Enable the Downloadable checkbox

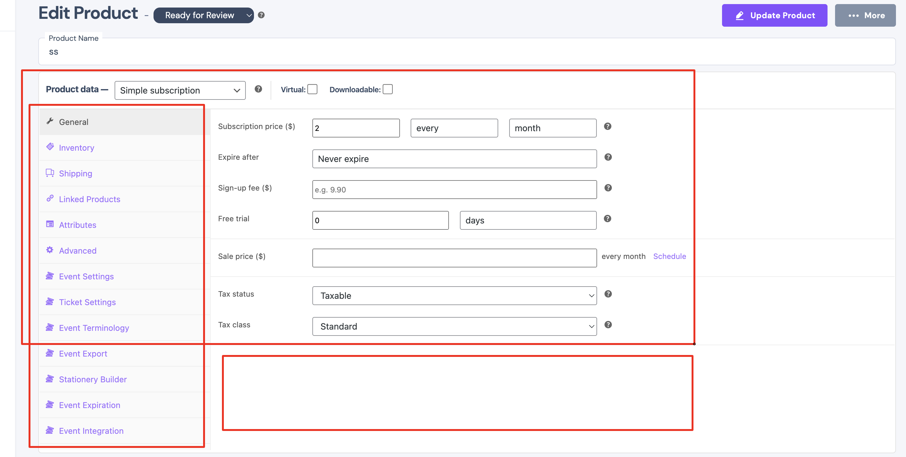pos(388,89)
